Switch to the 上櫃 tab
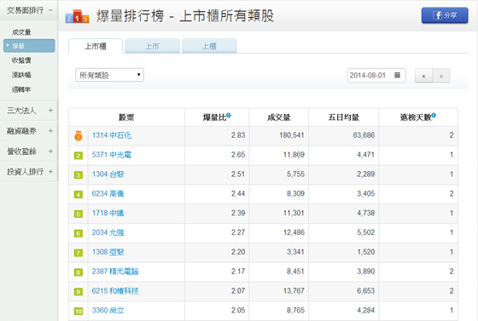The height and width of the screenshot is (321, 478). coord(209,46)
